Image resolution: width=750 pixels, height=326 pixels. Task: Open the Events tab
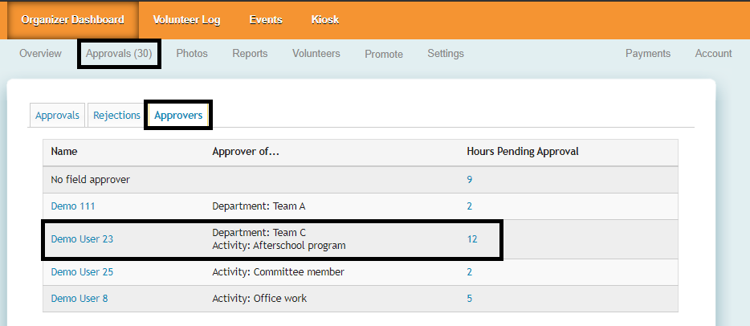[x=266, y=20]
